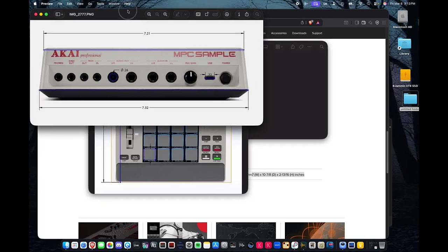Screen dimensions: 448x252
Task: Open the browser hamburger menu
Action: click(x=384, y=22)
